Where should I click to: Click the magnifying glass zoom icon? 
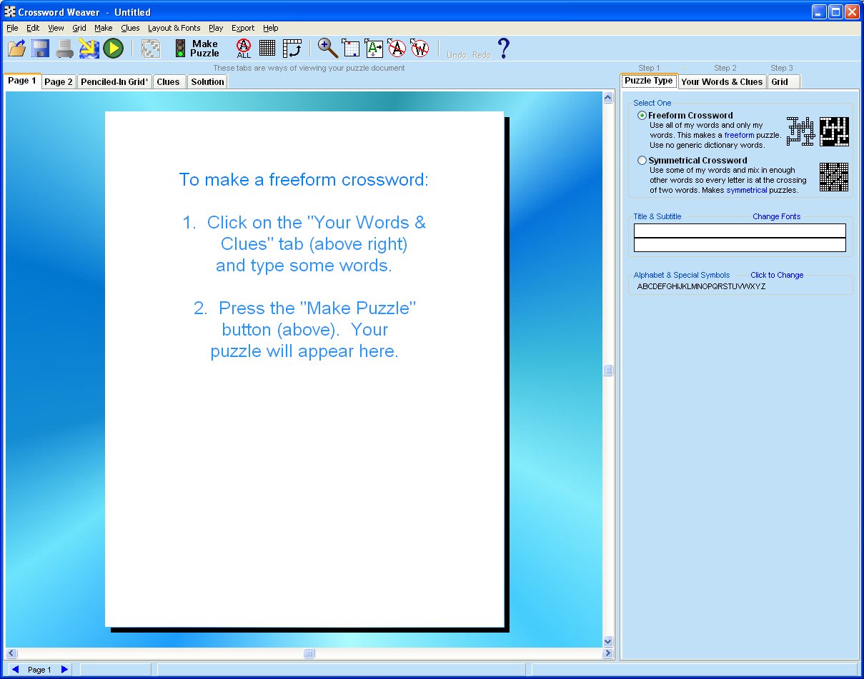point(328,48)
